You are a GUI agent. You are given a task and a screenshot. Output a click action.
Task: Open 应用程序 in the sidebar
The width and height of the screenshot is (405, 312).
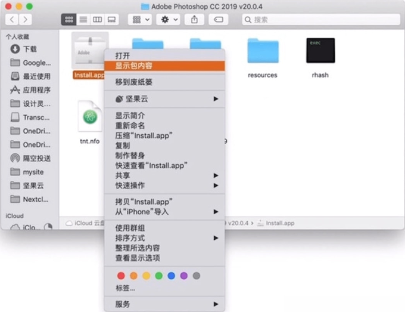tap(30, 90)
